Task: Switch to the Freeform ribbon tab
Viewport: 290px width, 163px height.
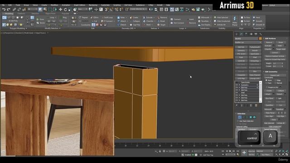Action: click(21, 14)
